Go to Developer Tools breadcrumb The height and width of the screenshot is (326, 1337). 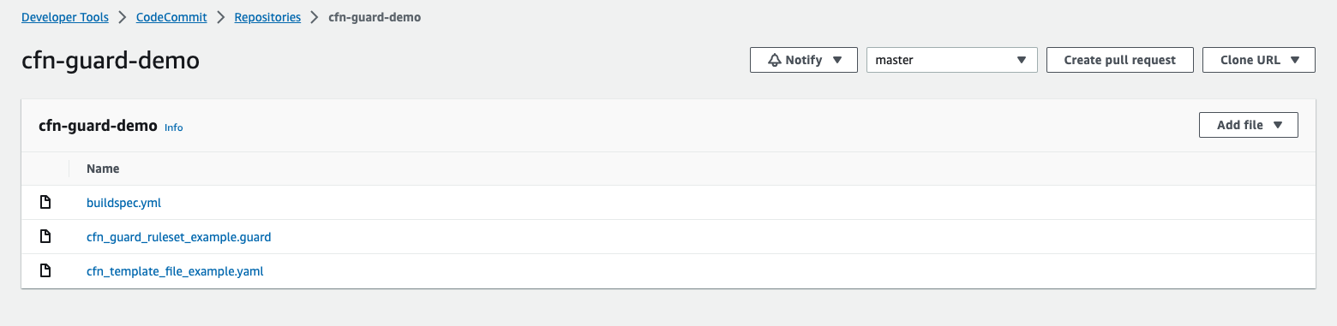click(x=65, y=17)
